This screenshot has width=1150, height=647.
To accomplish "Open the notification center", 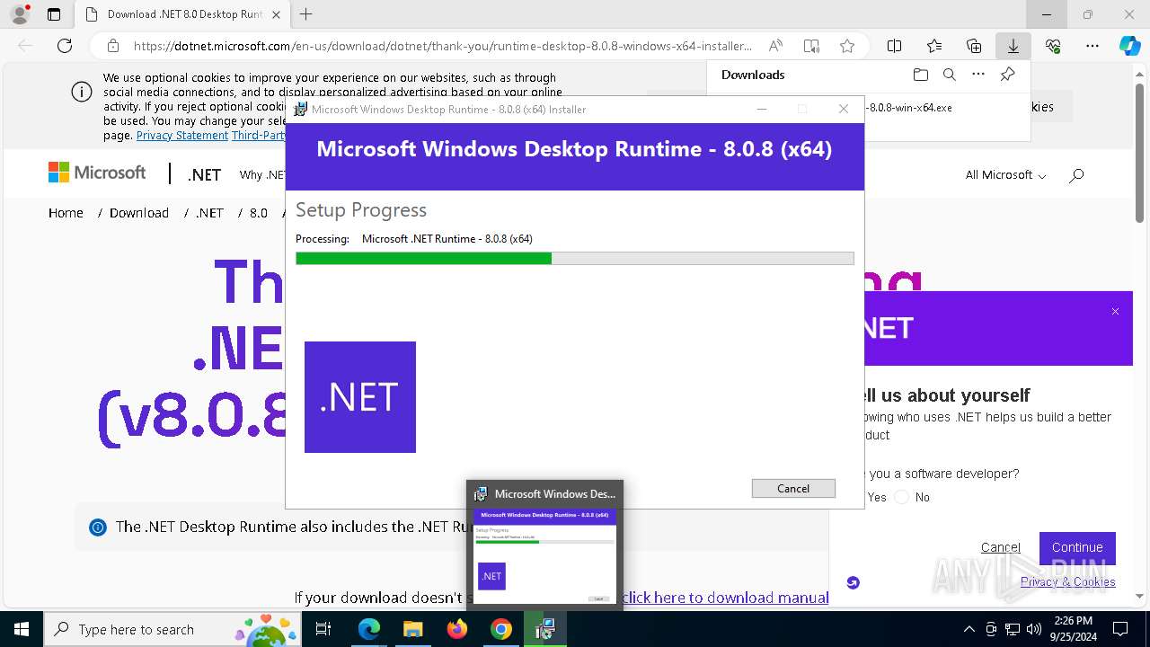I will pyautogui.click(x=1120, y=629).
